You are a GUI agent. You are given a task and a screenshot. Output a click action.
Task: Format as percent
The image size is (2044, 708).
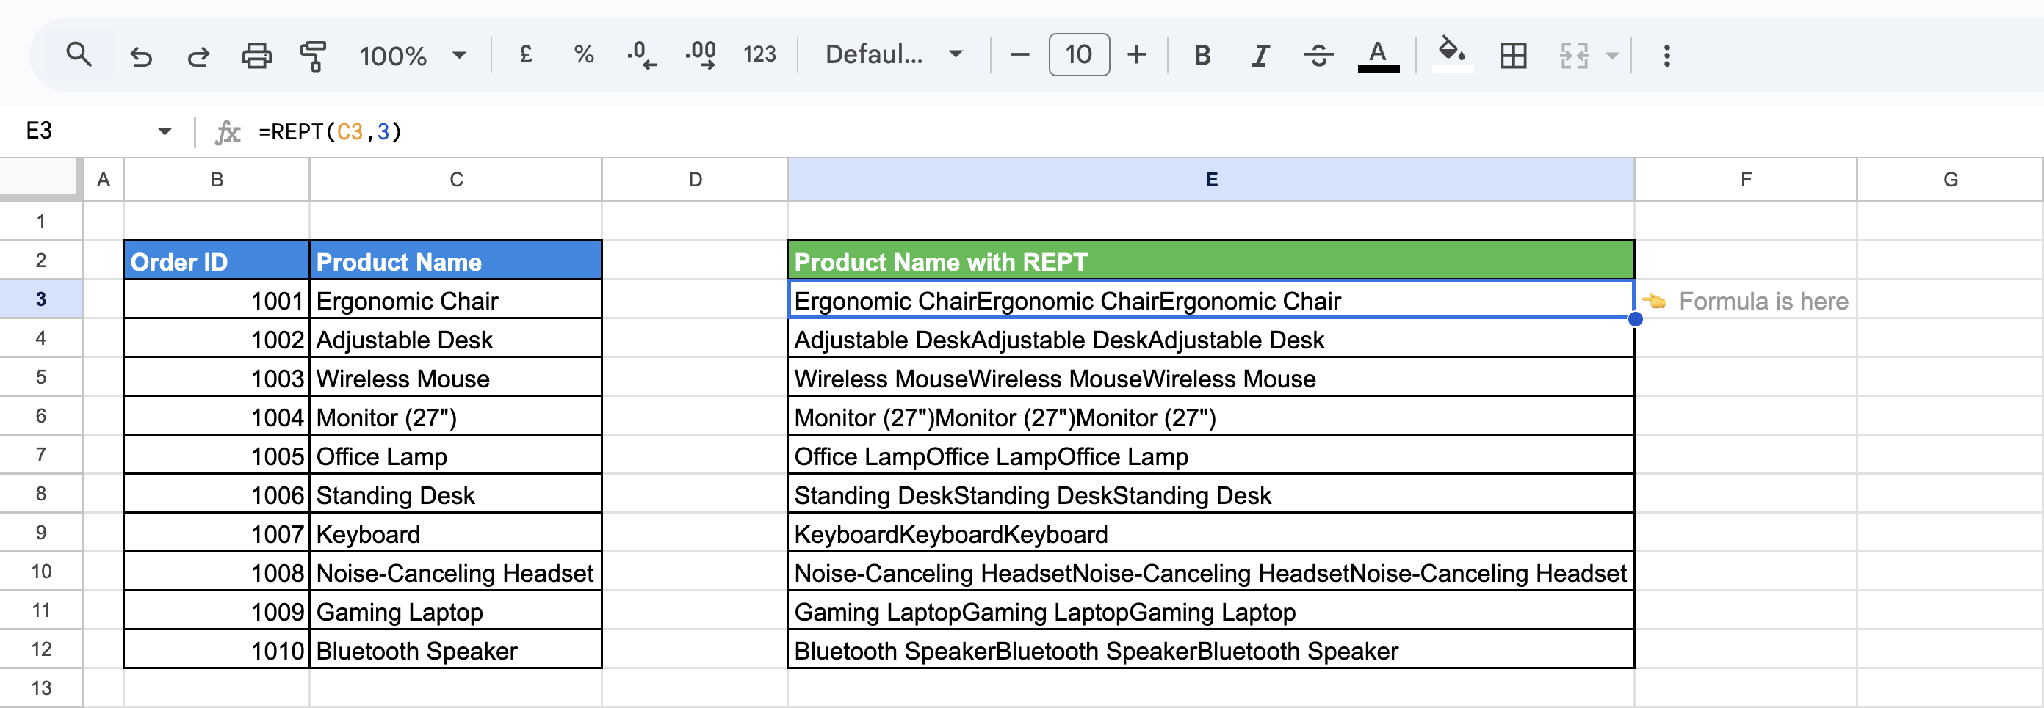click(x=584, y=55)
